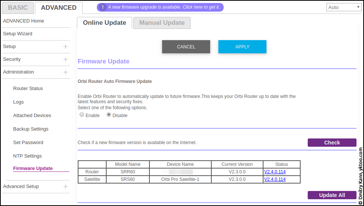Go to ADVANCED Home
The image size is (364, 206).
click(23, 21)
